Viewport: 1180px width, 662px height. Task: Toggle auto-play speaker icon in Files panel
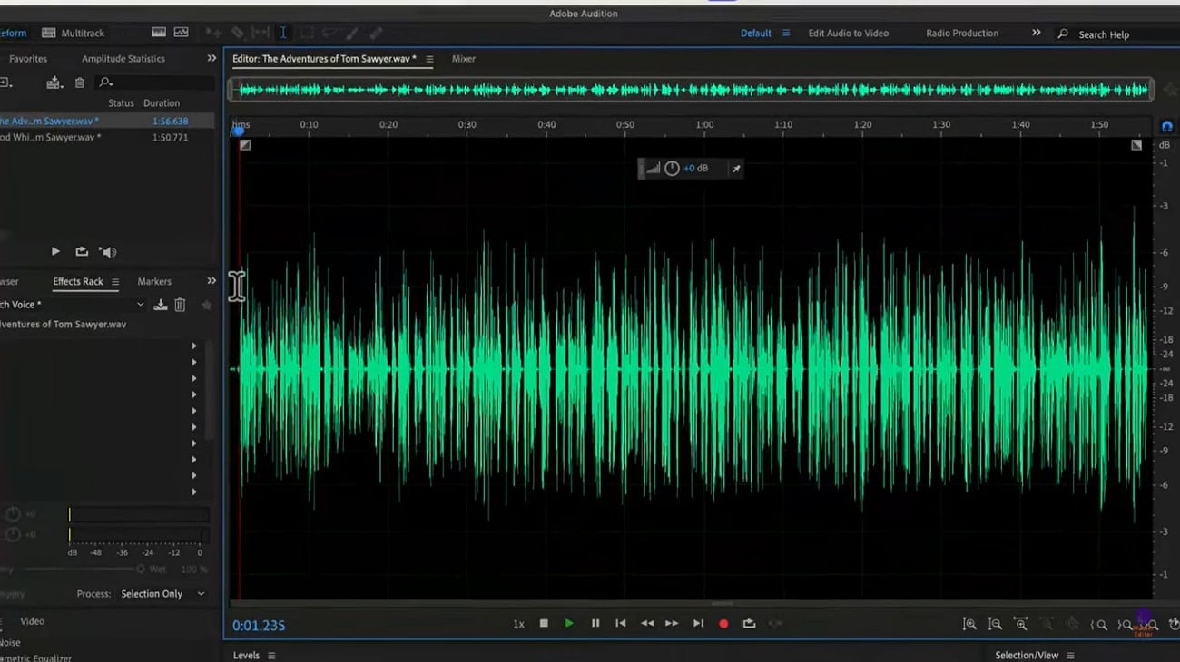(x=108, y=251)
